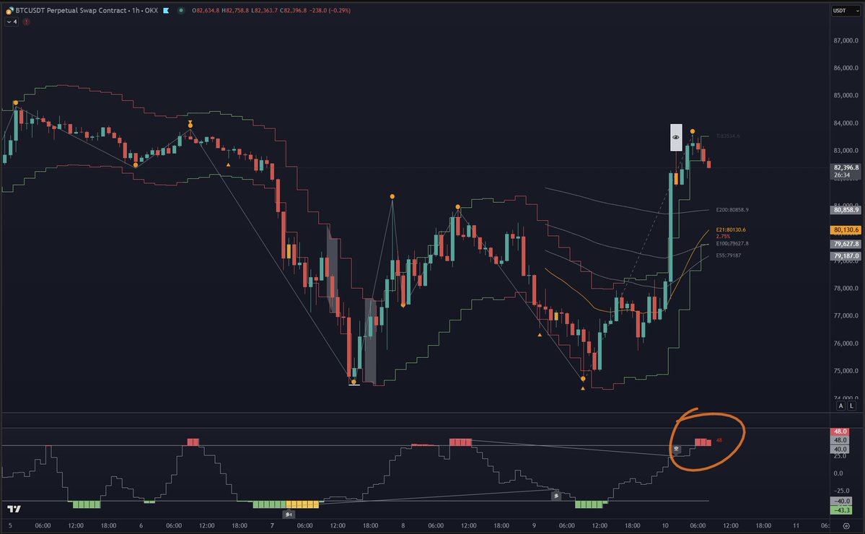Click the 75,000.0 price scale label
Viewport: 865px width, 534px height.
pyautogui.click(x=846, y=371)
